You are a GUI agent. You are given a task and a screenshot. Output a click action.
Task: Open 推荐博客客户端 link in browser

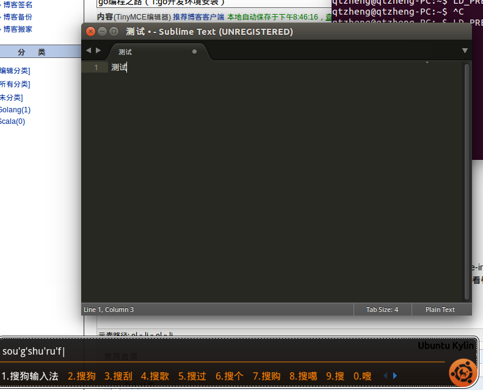[x=198, y=17]
